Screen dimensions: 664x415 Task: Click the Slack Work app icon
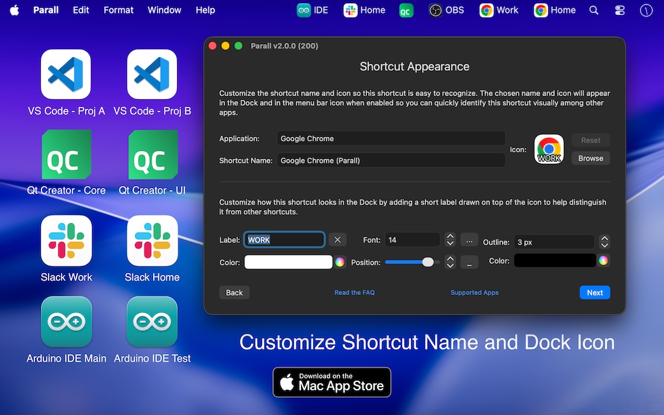pyautogui.click(x=65, y=241)
